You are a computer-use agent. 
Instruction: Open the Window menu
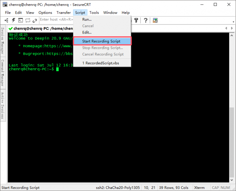tap(110, 12)
